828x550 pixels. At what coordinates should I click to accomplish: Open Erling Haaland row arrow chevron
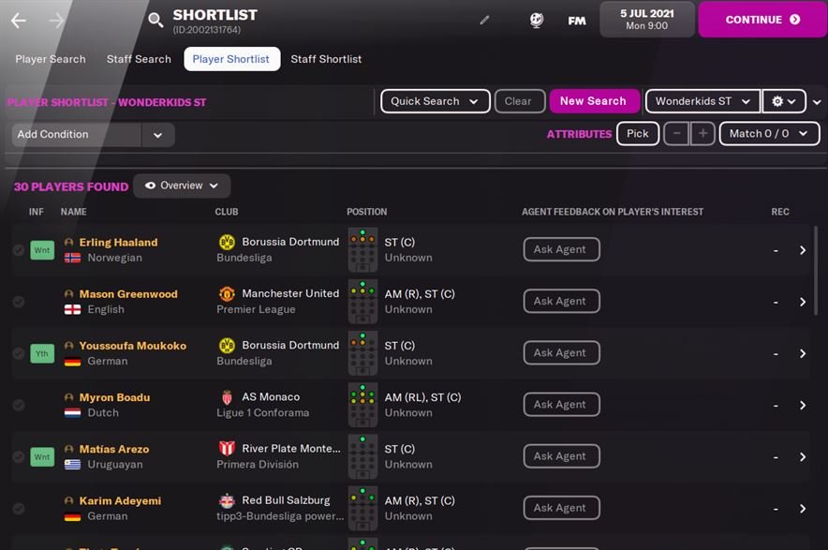click(x=803, y=250)
